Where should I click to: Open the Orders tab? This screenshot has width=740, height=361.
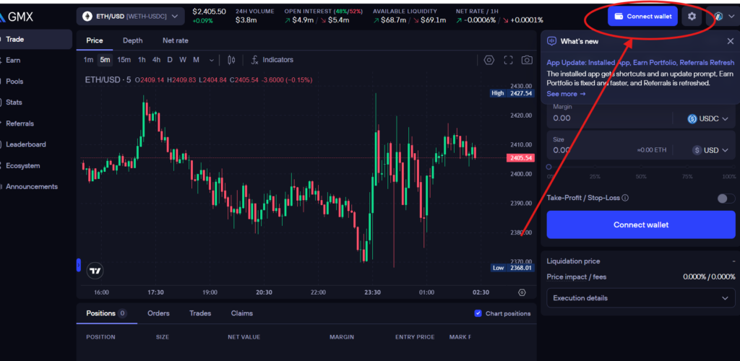point(158,313)
